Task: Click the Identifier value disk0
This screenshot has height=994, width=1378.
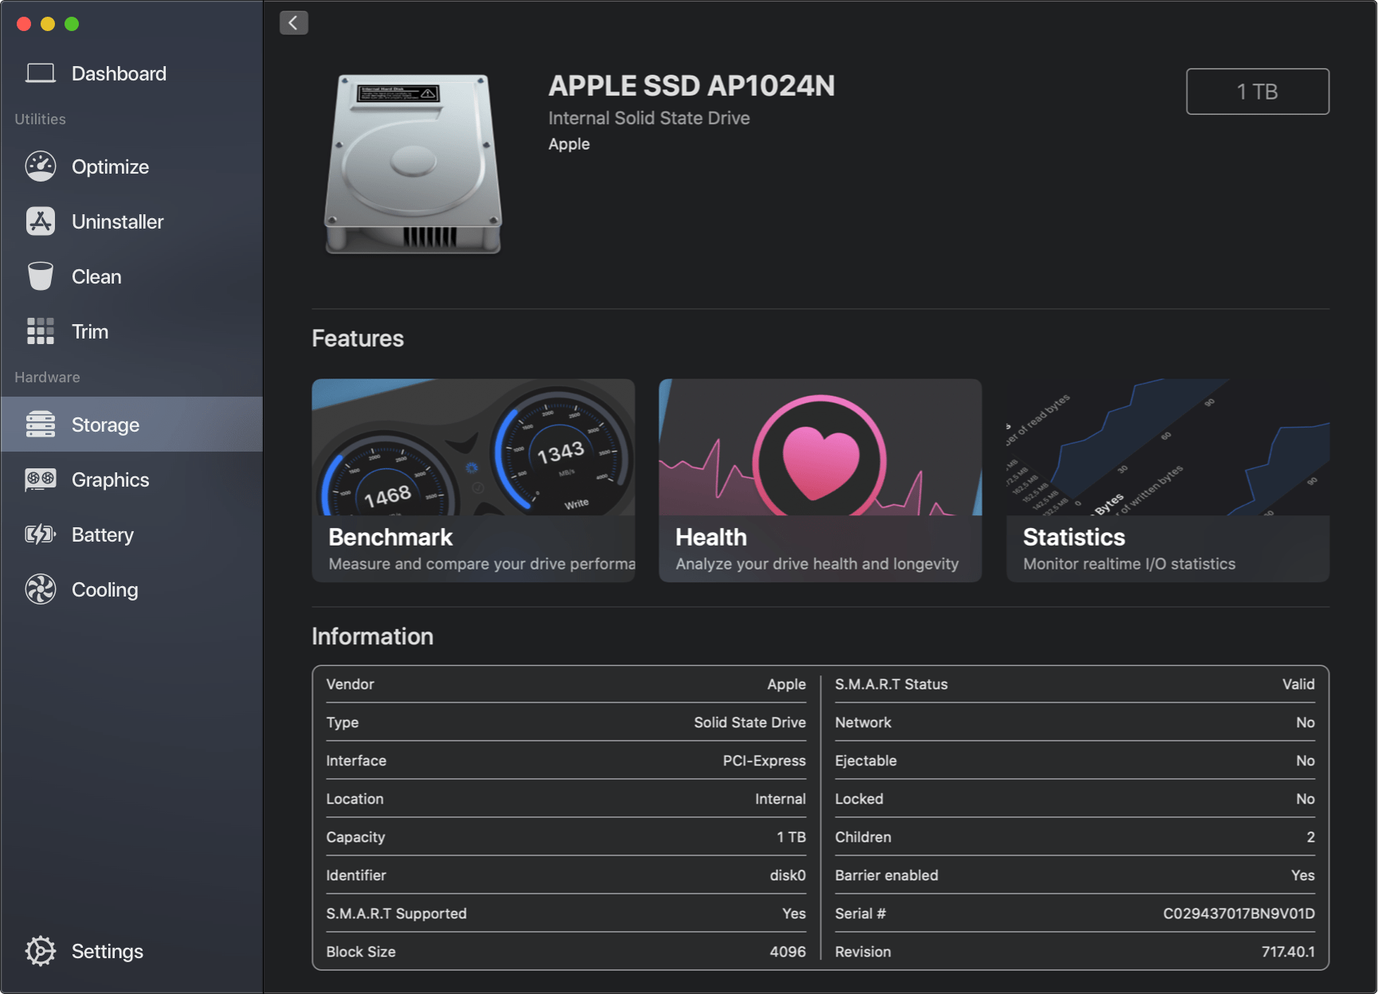Action: [x=787, y=875]
